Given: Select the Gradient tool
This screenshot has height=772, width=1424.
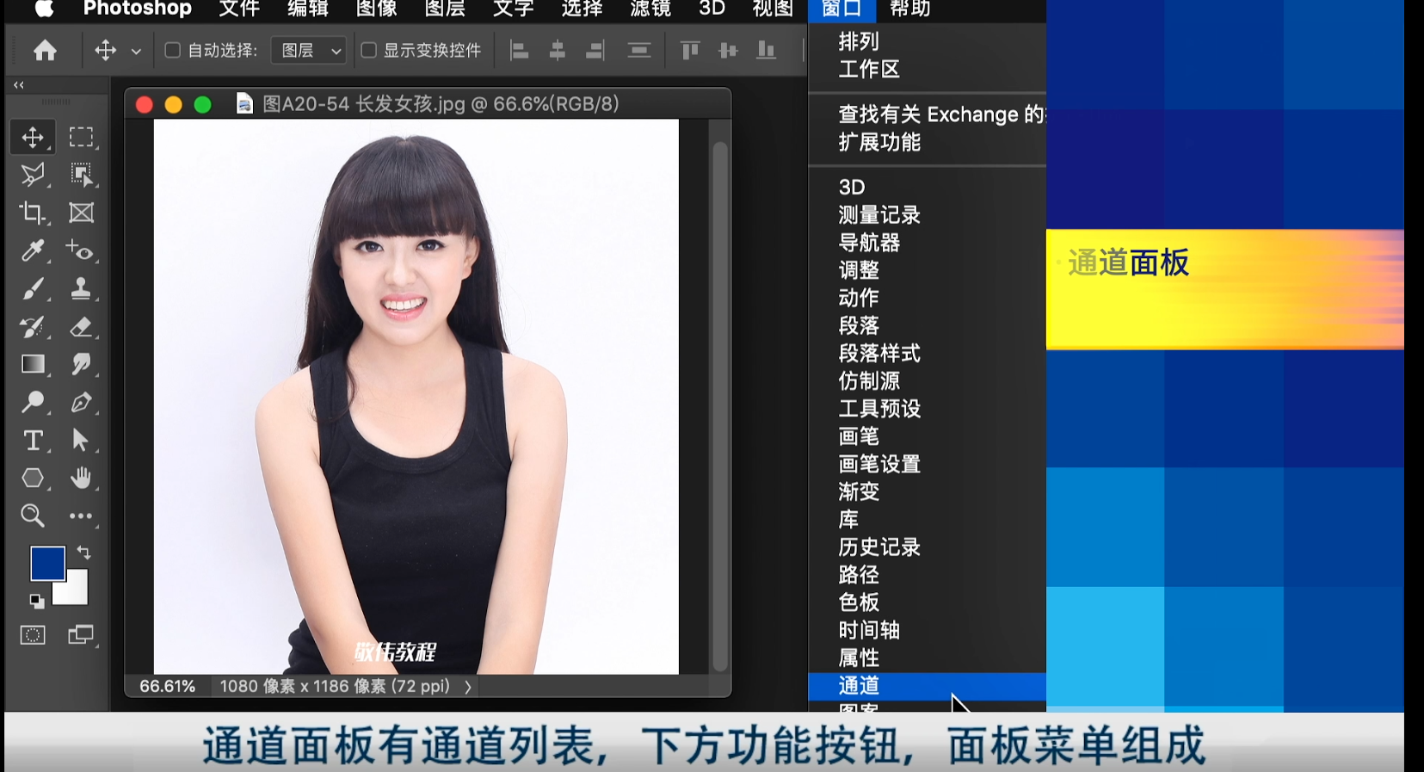Looking at the screenshot, I should [x=33, y=364].
